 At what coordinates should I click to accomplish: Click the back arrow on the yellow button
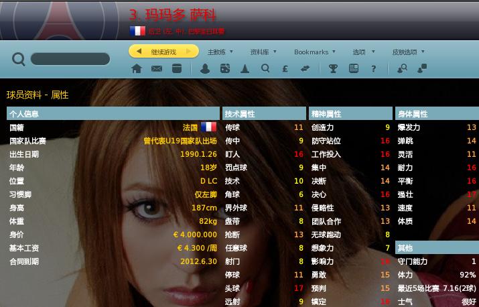139,52
